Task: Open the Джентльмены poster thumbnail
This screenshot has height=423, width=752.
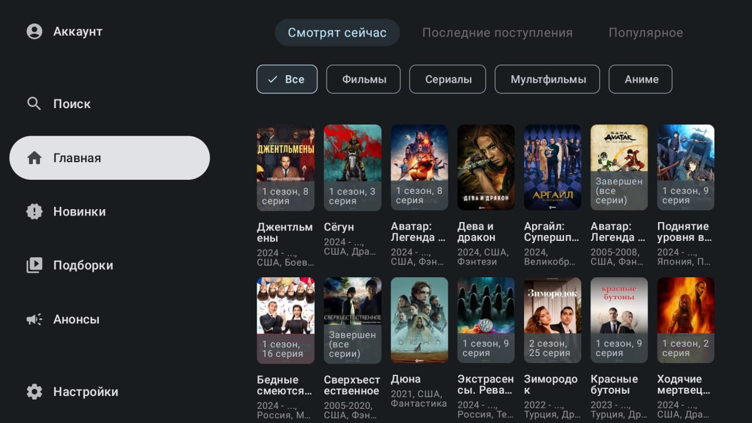Action: 286,167
